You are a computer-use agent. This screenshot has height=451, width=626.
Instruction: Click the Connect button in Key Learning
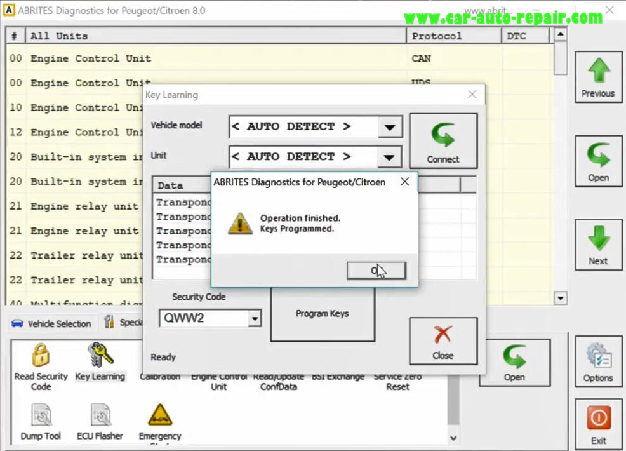coord(443,140)
